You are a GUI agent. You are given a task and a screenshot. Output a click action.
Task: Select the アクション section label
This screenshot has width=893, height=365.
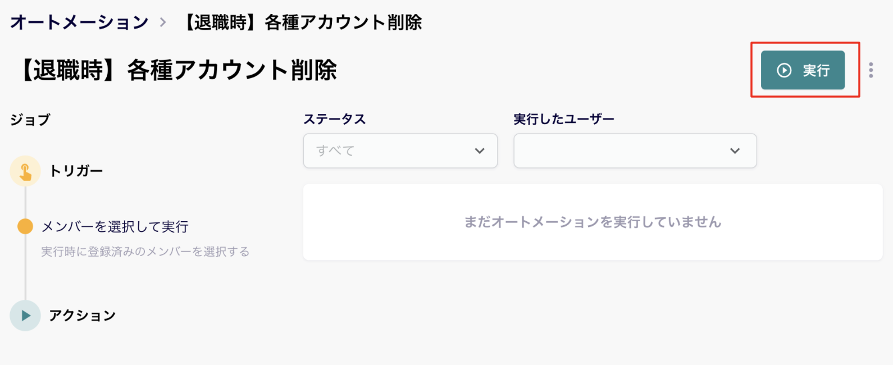82,316
